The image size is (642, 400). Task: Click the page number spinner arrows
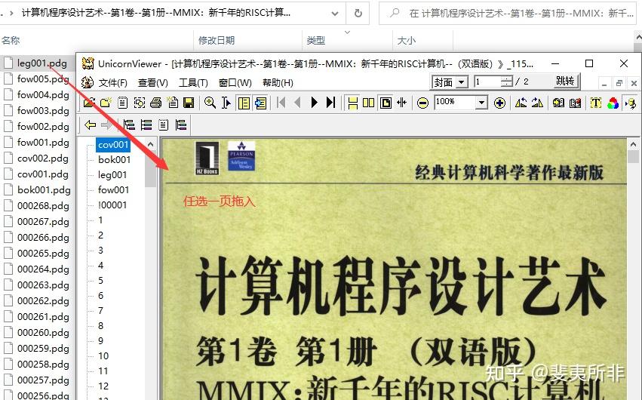point(507,82)
